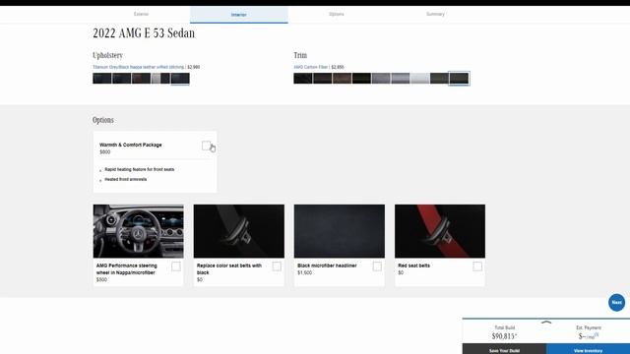View the black seat belt image
The height and width of the screenshot is (354, 630).
coord(239,231)
